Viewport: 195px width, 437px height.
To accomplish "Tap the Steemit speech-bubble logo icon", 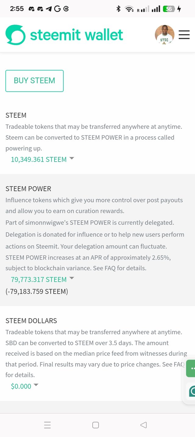I will [15, 35].
